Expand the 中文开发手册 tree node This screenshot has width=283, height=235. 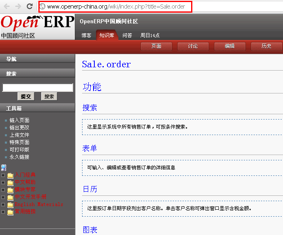3,197
